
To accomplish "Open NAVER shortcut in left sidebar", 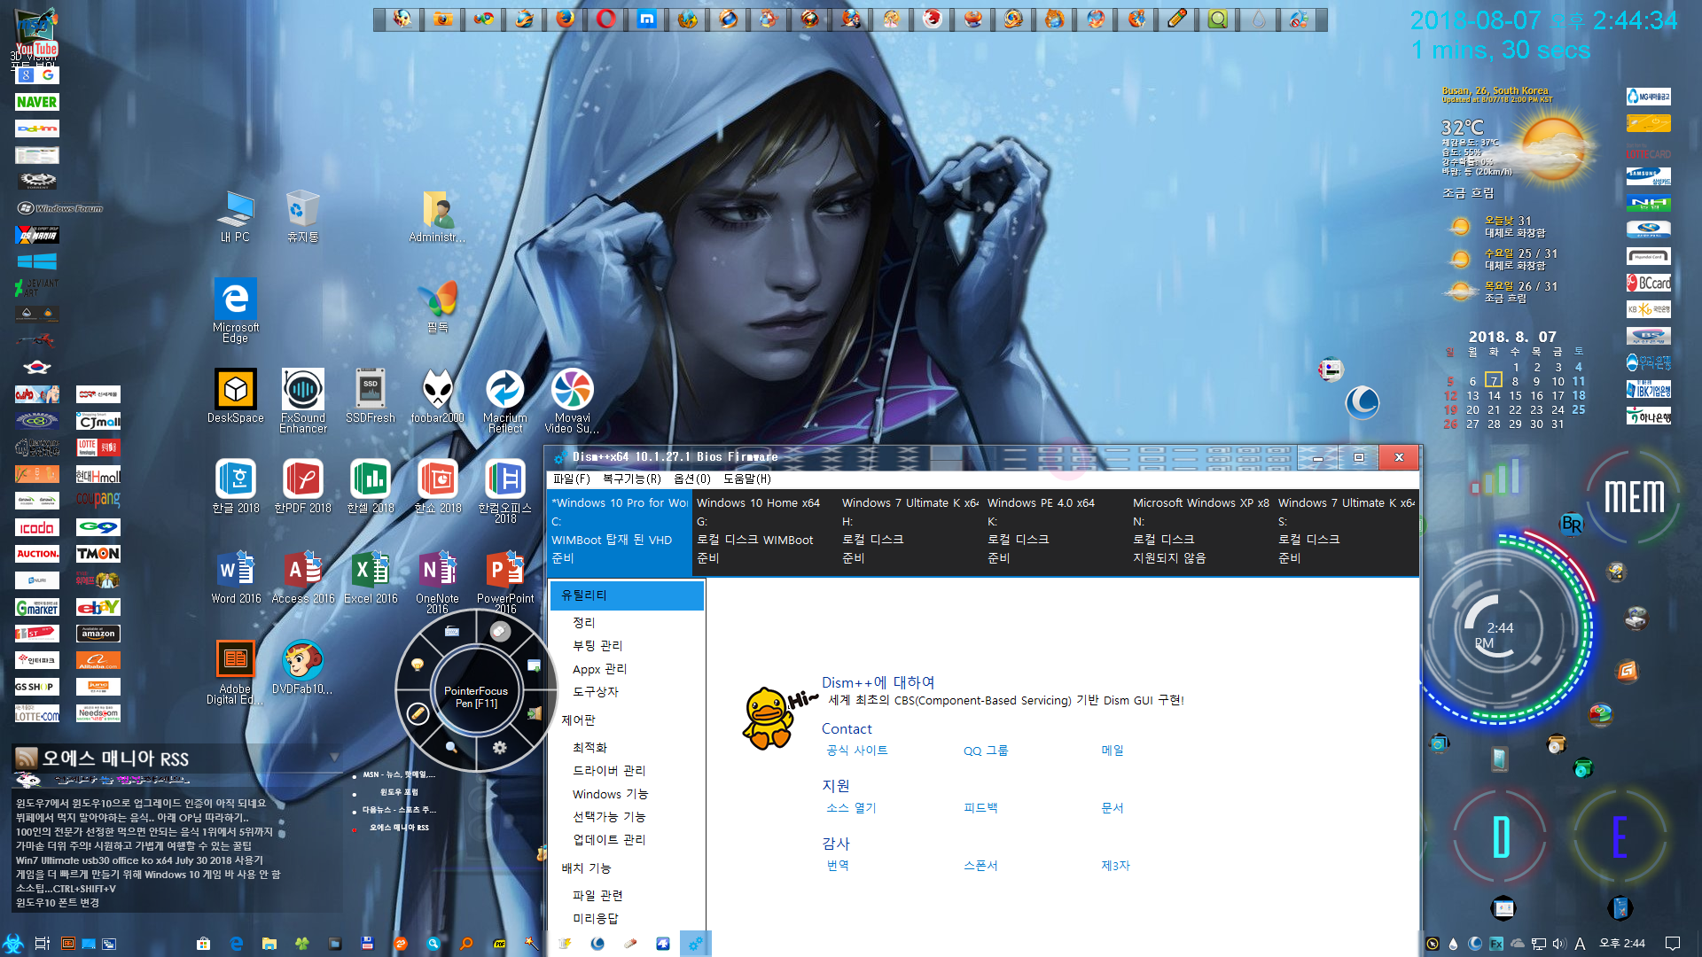I will [37, 102].
